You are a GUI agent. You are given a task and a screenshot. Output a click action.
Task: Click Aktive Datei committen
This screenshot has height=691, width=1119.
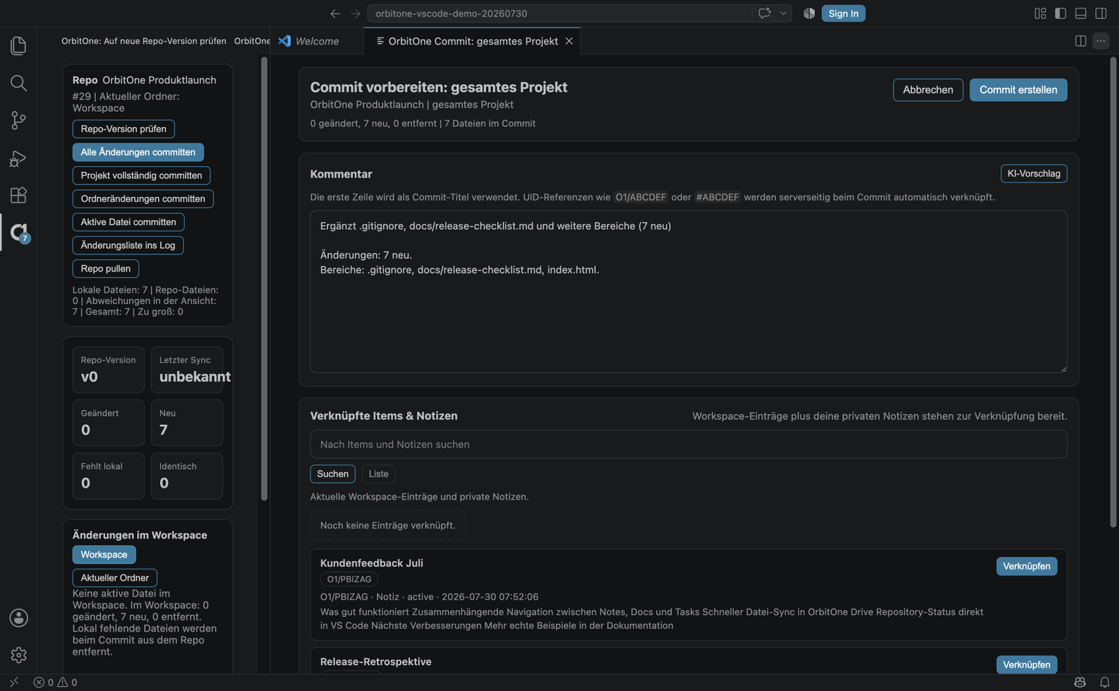click(129, 222)
